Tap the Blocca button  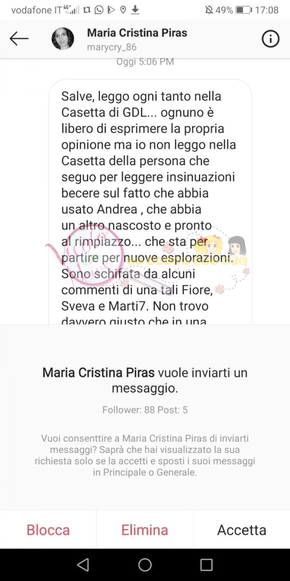tap(48, 530)
